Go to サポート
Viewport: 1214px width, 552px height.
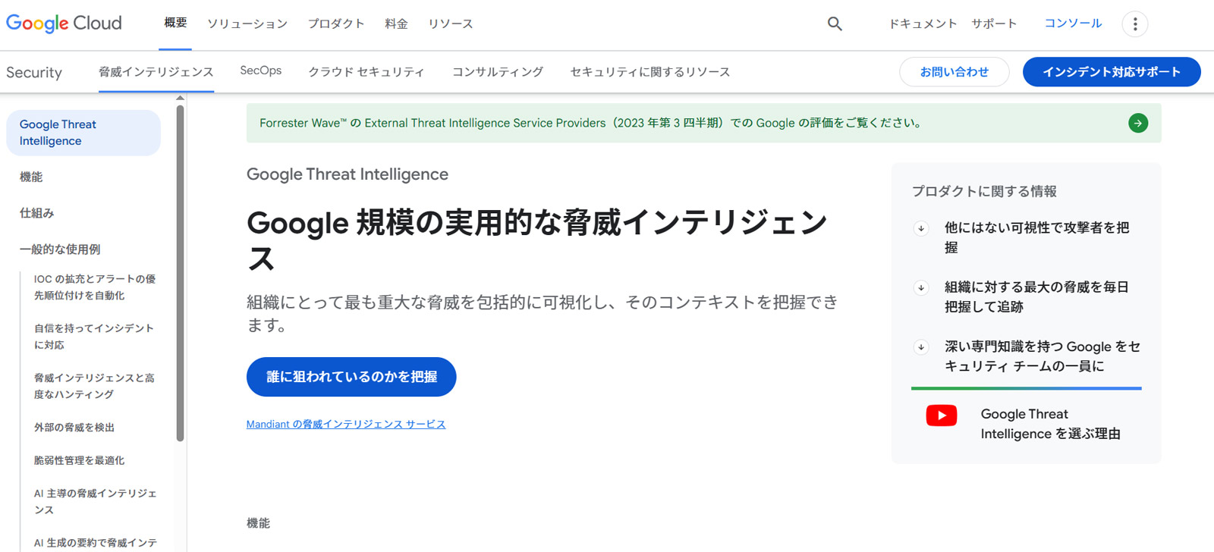tap(994, 24)
